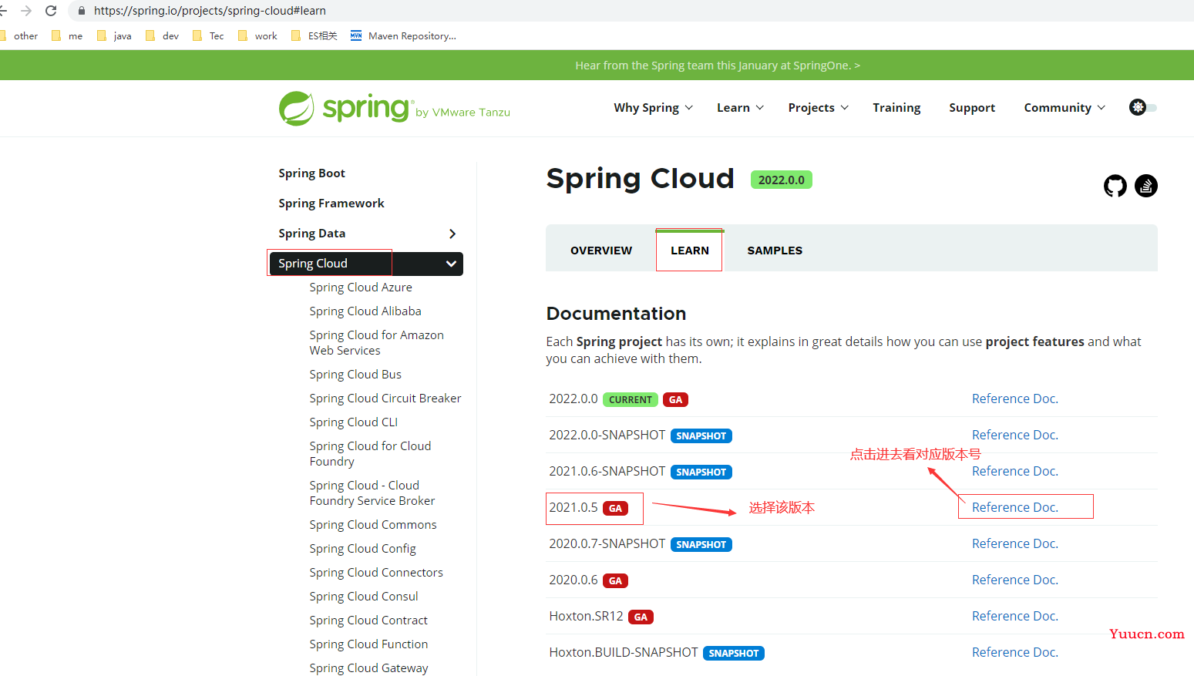Image resolution: width=1194 pixels, height=676 pixels.
Task: Open Spring Cloud Commons
Action: pos(373,525)
